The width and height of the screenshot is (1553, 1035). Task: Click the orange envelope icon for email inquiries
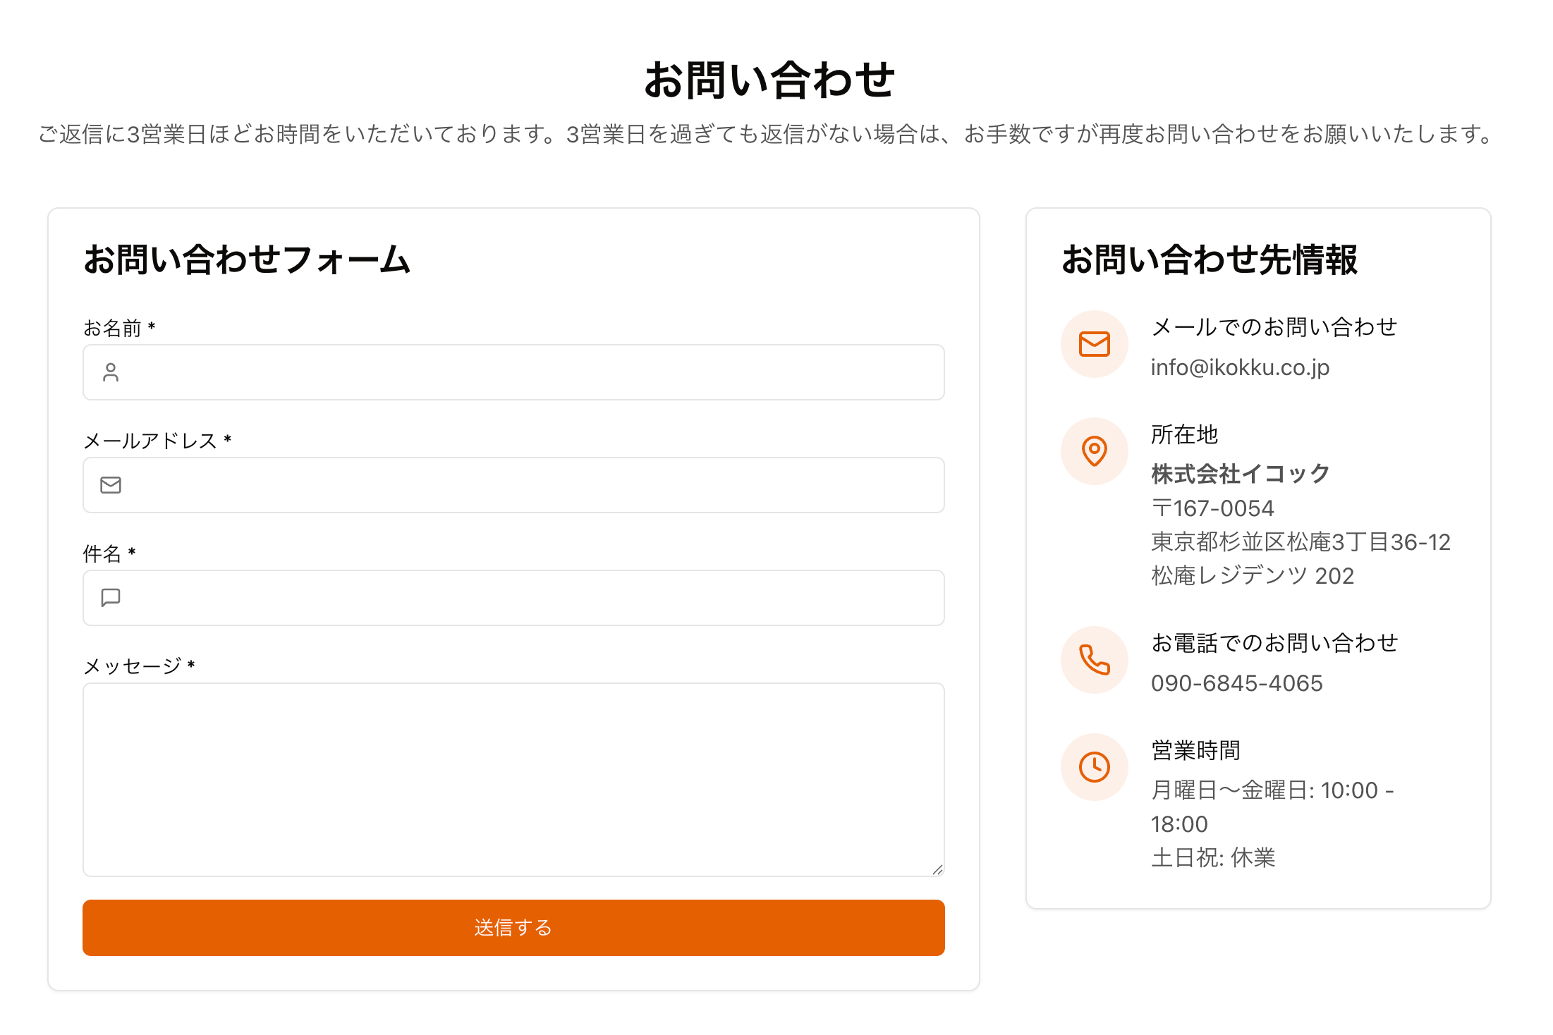click(1094, 344)
